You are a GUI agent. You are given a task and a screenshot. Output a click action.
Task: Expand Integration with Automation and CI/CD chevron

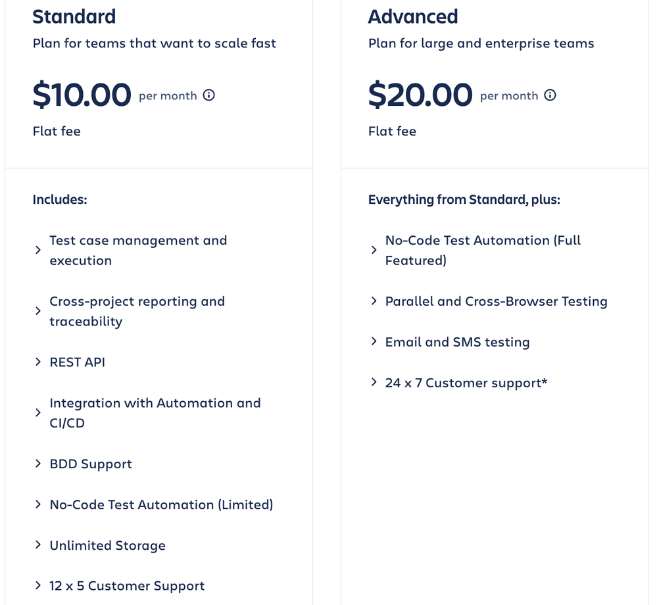(x=38, y=413)
